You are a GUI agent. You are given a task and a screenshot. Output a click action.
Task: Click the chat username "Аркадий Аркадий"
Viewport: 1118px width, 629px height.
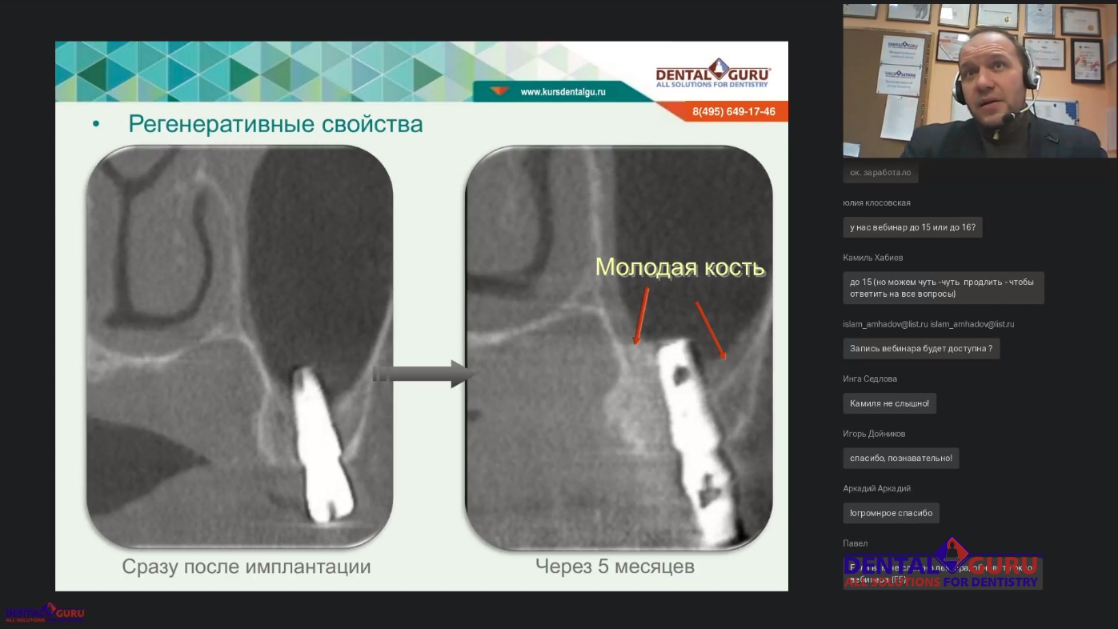[877, 488]
